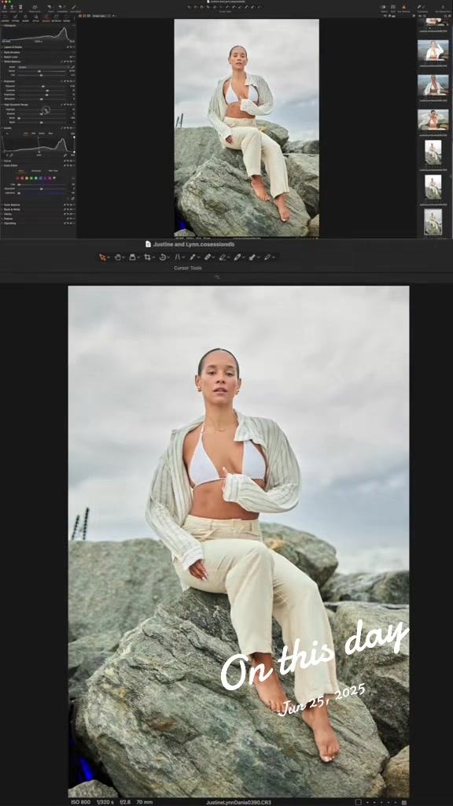453x806 pixels.
Task: Expand the Color Balance panel
Action: (x=2, y=205)
